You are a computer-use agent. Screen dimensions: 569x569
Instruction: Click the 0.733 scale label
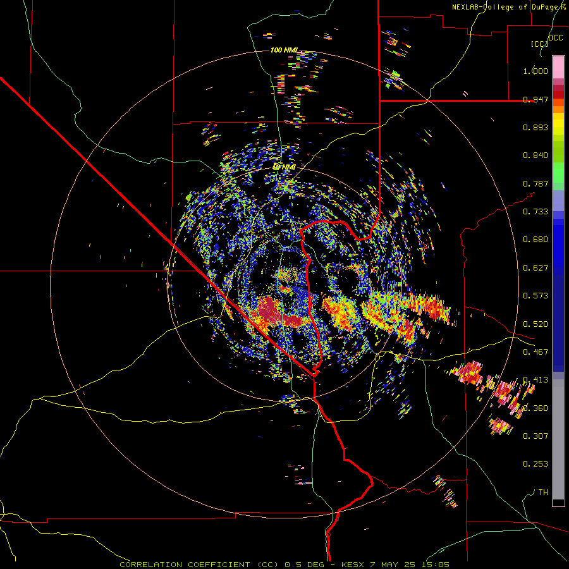click(x=535, y=212)
